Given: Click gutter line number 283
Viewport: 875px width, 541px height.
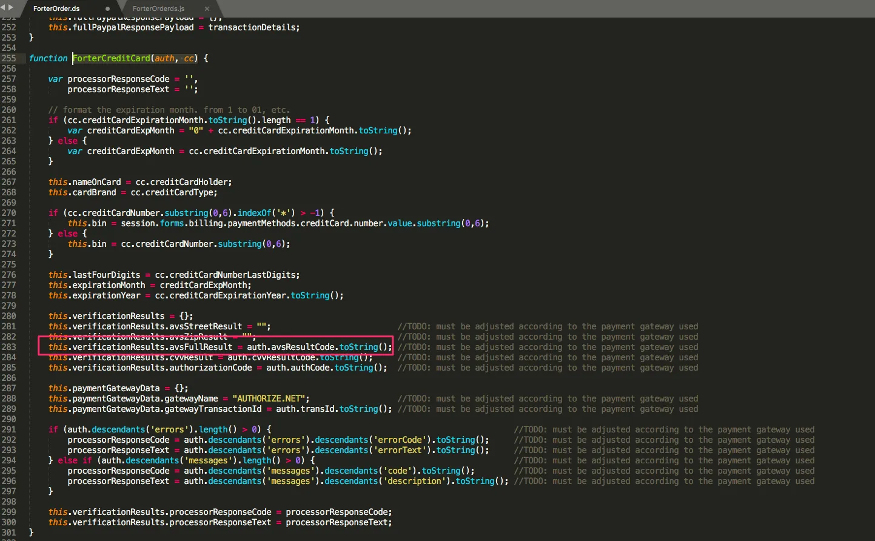Looking at the screenshot, I should 9,347.
